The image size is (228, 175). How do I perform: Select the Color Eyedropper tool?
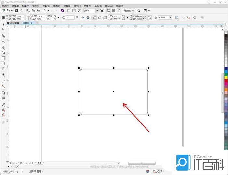click(x=3, y=105)
